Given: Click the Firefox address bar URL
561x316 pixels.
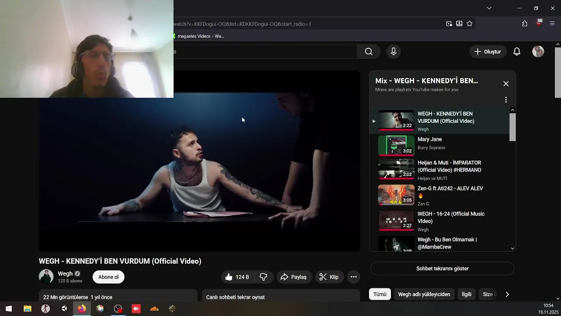Looking at the screenshot, I should 242,24.
